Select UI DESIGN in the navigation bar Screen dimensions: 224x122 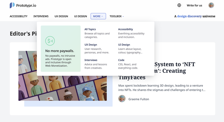point(80,16)
